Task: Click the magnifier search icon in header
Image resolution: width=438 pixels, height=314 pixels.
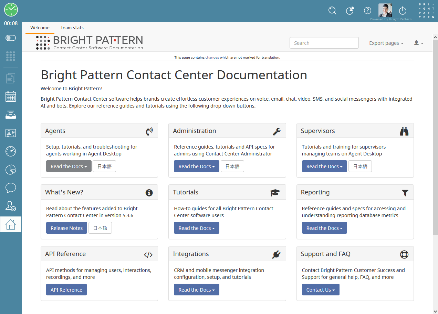Action: pyautogui.click(x=332, y=11)
